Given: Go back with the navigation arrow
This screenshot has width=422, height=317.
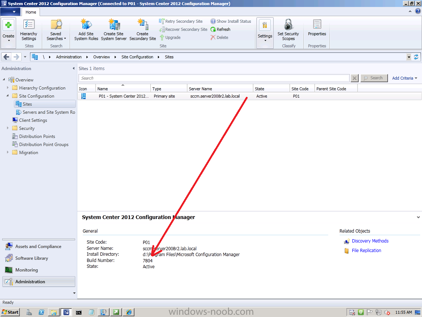Looking at the screenshot, I should [x=7, y=57].
